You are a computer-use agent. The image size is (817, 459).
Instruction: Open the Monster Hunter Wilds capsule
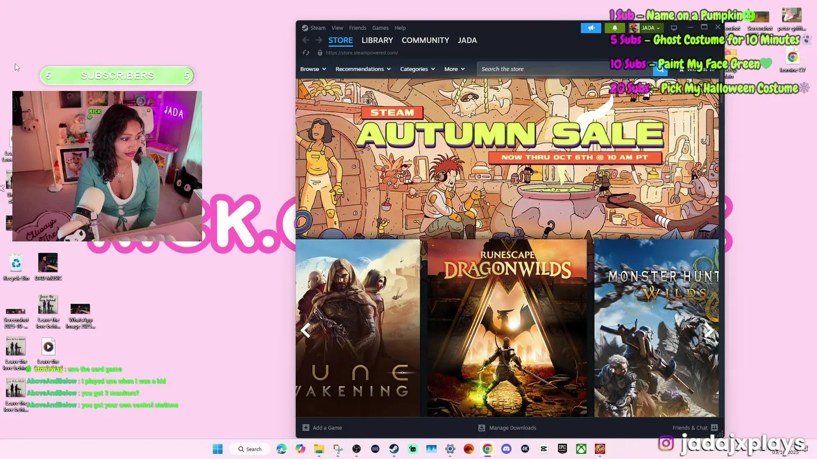pos(657,328)
